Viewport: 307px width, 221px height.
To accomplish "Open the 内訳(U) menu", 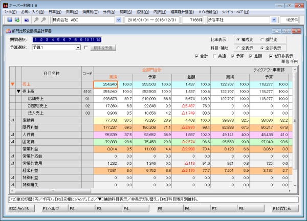I will click(160, 12).
